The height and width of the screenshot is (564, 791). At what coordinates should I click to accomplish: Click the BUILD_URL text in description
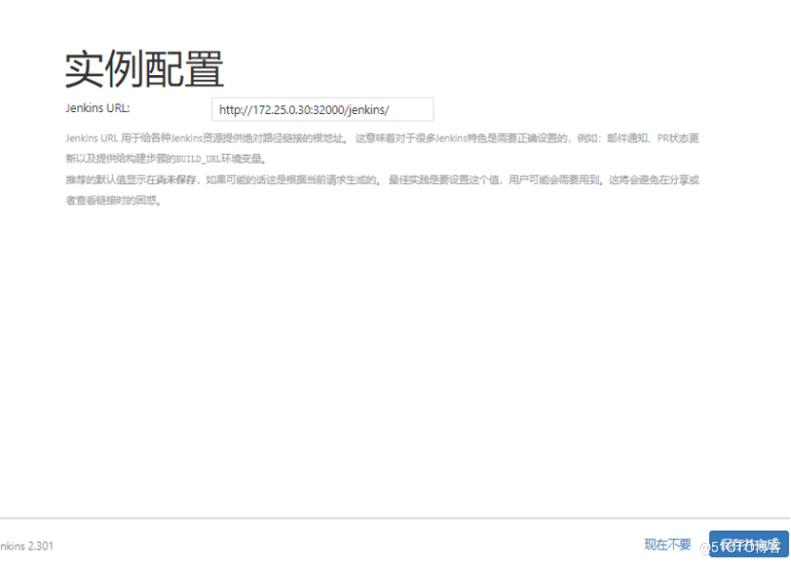click(x=199, y=160)
